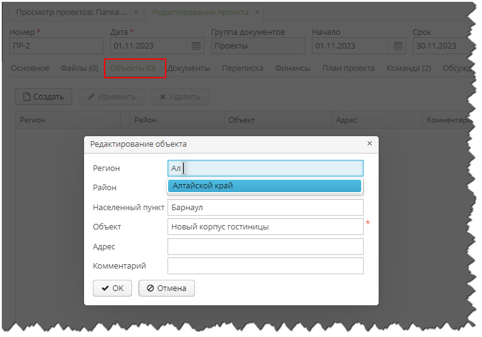The image size is (482, 337).
Task: Click the Создать button
Action: tap(44, 97)
